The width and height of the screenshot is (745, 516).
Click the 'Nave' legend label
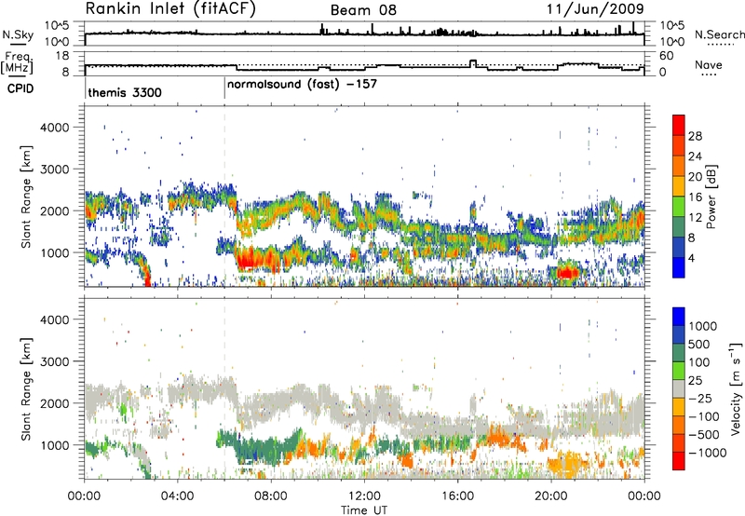click(x=709, y=64)
